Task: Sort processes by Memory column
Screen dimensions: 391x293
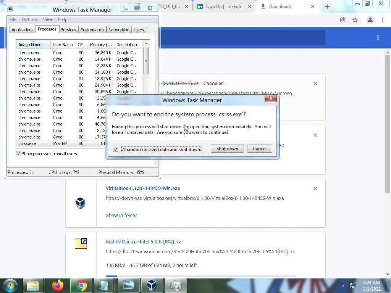Action: click(x=101, y=45)
